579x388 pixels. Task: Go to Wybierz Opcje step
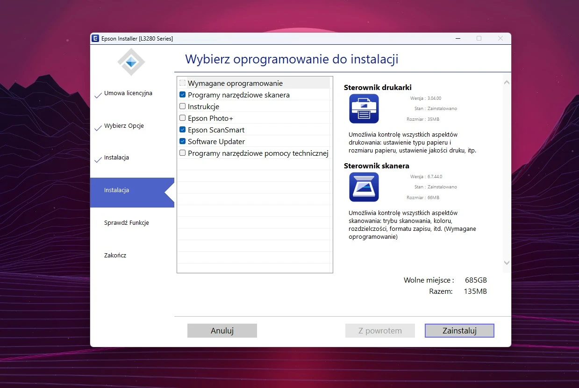point(124,126)
